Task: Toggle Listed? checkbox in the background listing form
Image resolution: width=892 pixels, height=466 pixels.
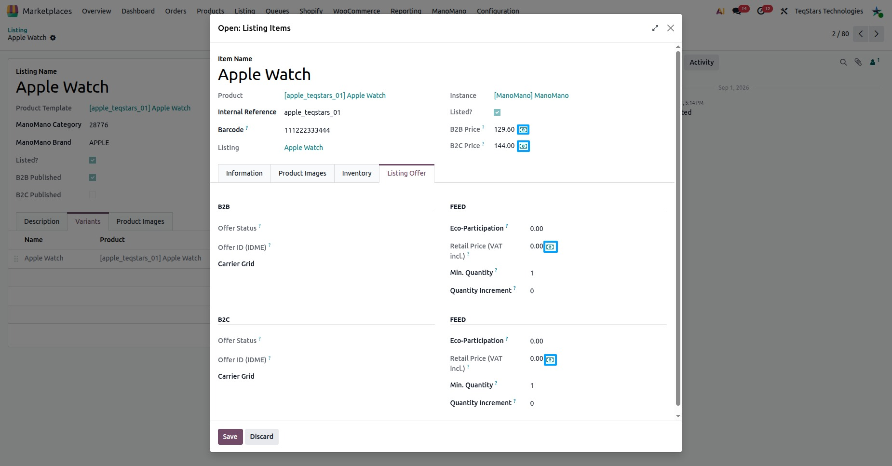Action: pyautogui.click(x=93, y=160)
